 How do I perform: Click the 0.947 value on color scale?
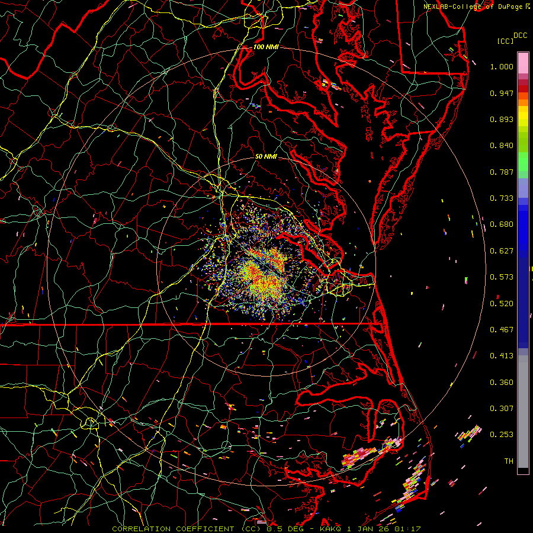coord(502,93)
